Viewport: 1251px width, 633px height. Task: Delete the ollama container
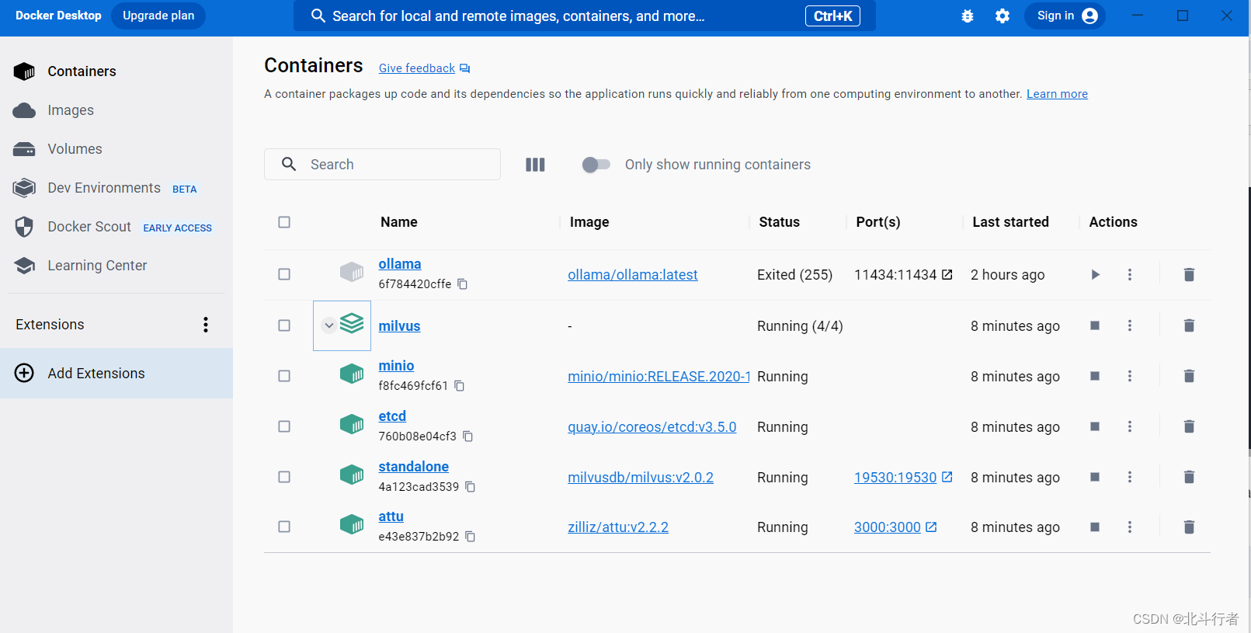point(1189,274)
